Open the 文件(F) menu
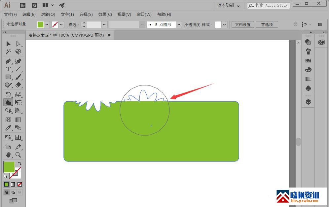Viewport: 329px width, 207px height. [x=10, y=15]
